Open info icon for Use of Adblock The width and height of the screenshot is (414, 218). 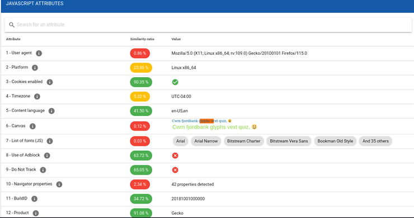47,156
